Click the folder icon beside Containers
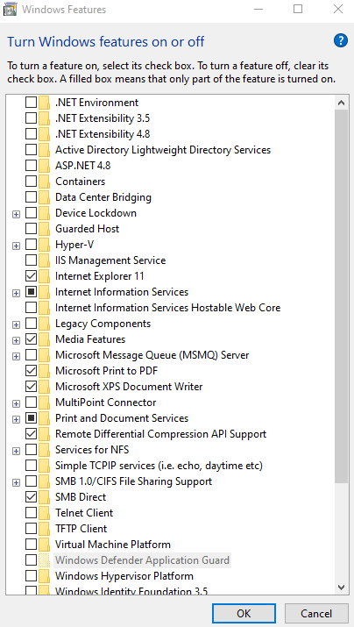Screen dimensions: 354x627 point(44,182)
